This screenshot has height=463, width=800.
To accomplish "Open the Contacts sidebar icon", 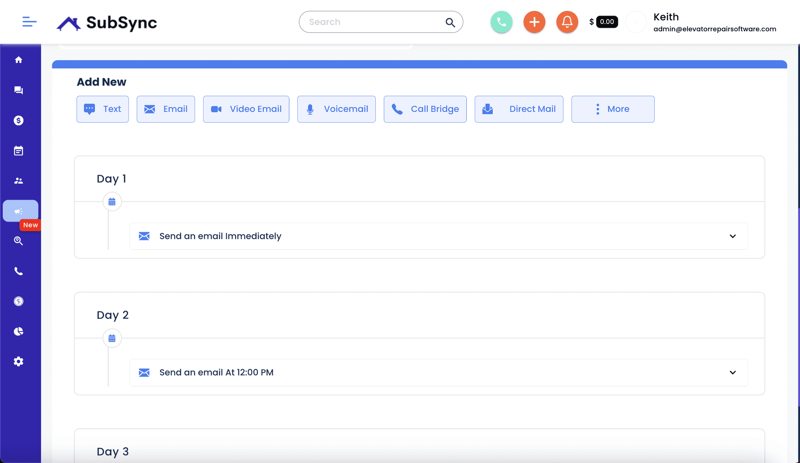I will click(18, 181).
